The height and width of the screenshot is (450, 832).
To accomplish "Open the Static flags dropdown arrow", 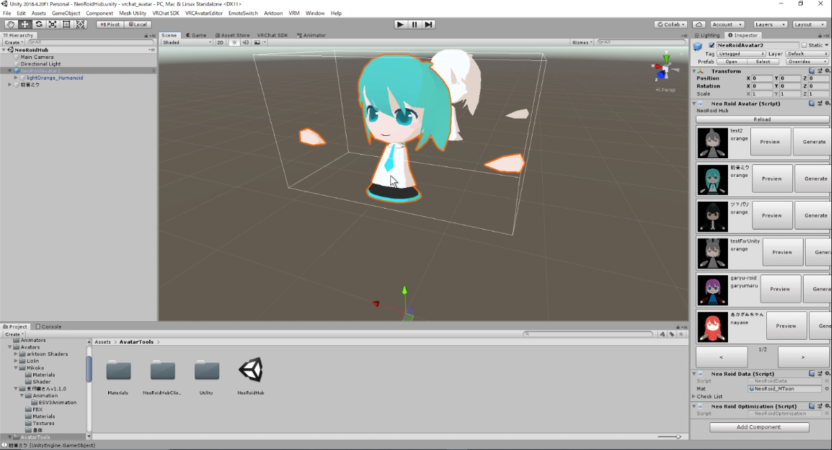I will pyautogui.click(x=826, y=45).
